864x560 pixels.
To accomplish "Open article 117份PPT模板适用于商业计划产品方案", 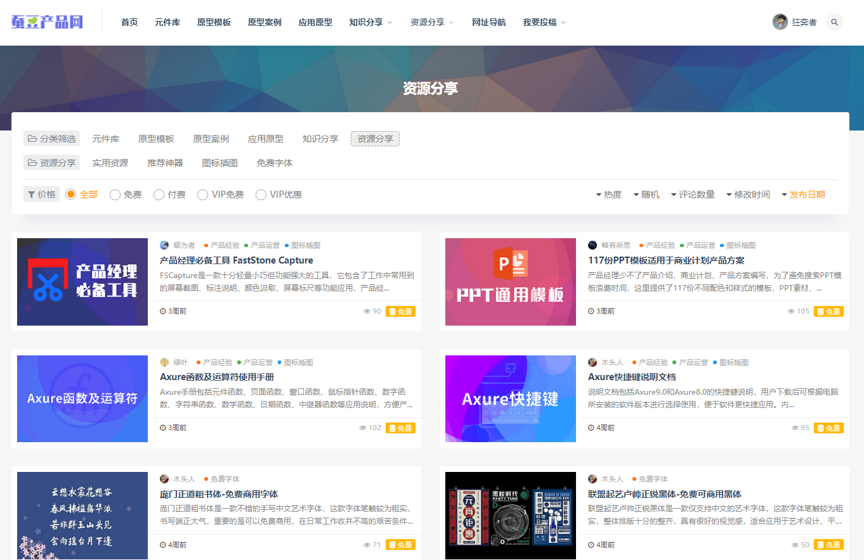I will pyautogui.click(x=666, y=260).
